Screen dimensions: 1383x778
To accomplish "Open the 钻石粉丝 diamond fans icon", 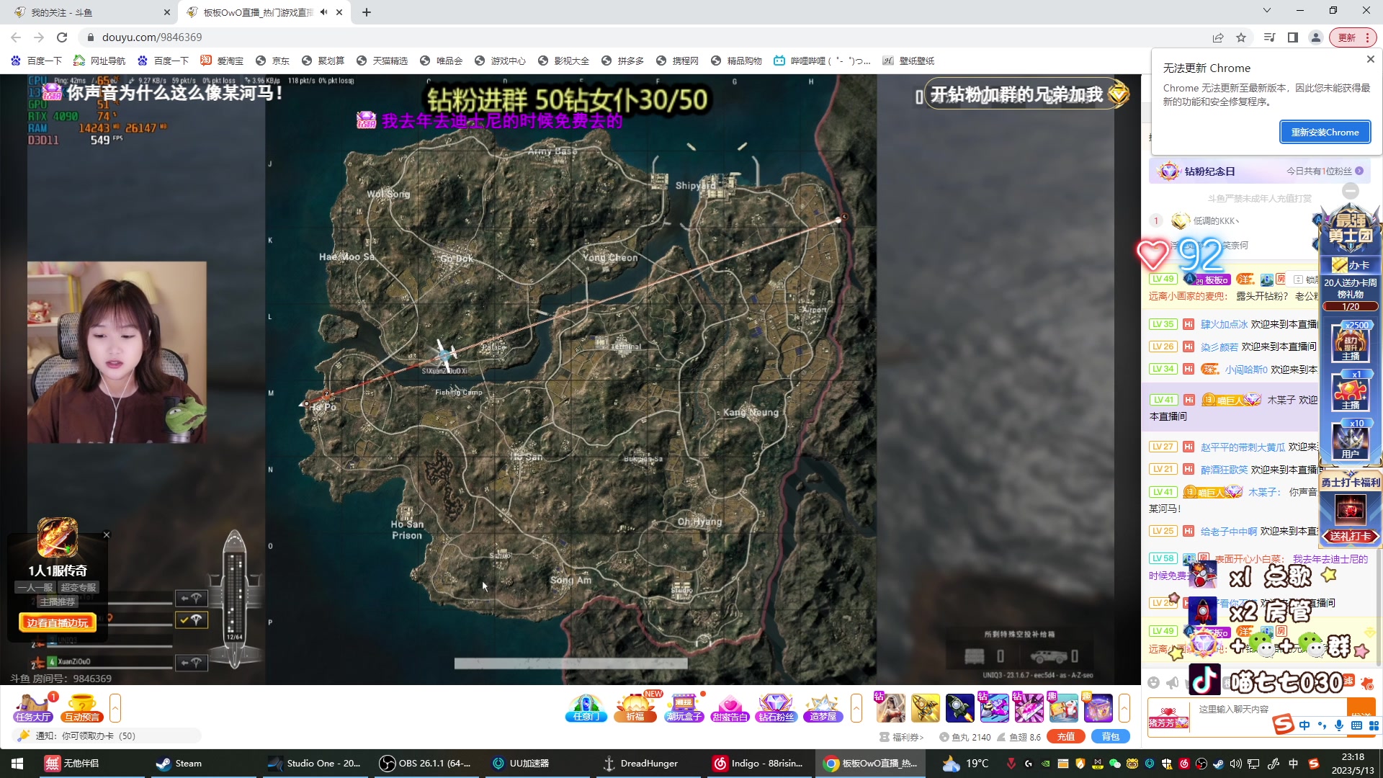I will 776,707.
